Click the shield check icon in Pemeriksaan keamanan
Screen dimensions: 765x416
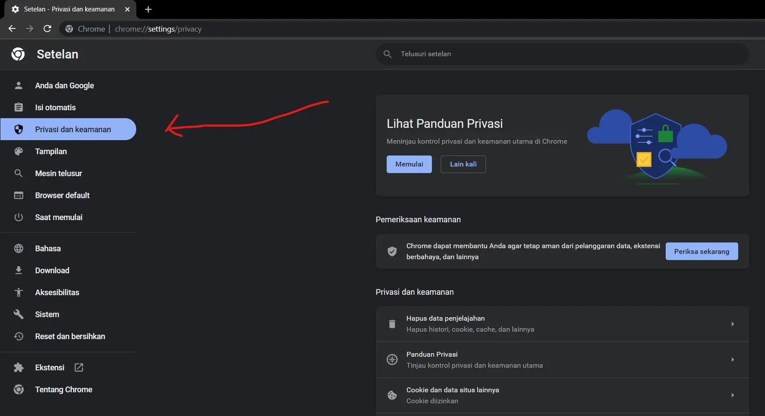[x=392, y=251]
